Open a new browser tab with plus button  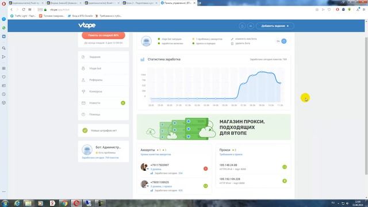(200, 3)
